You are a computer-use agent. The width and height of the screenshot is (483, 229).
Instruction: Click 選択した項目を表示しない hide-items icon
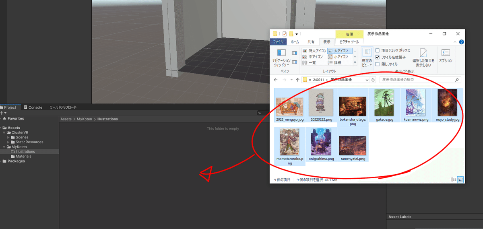[x=423, y=53]
